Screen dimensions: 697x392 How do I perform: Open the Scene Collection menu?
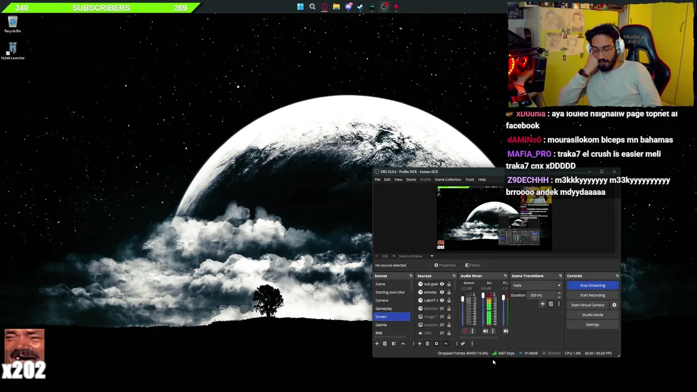[x=448, y=180]
